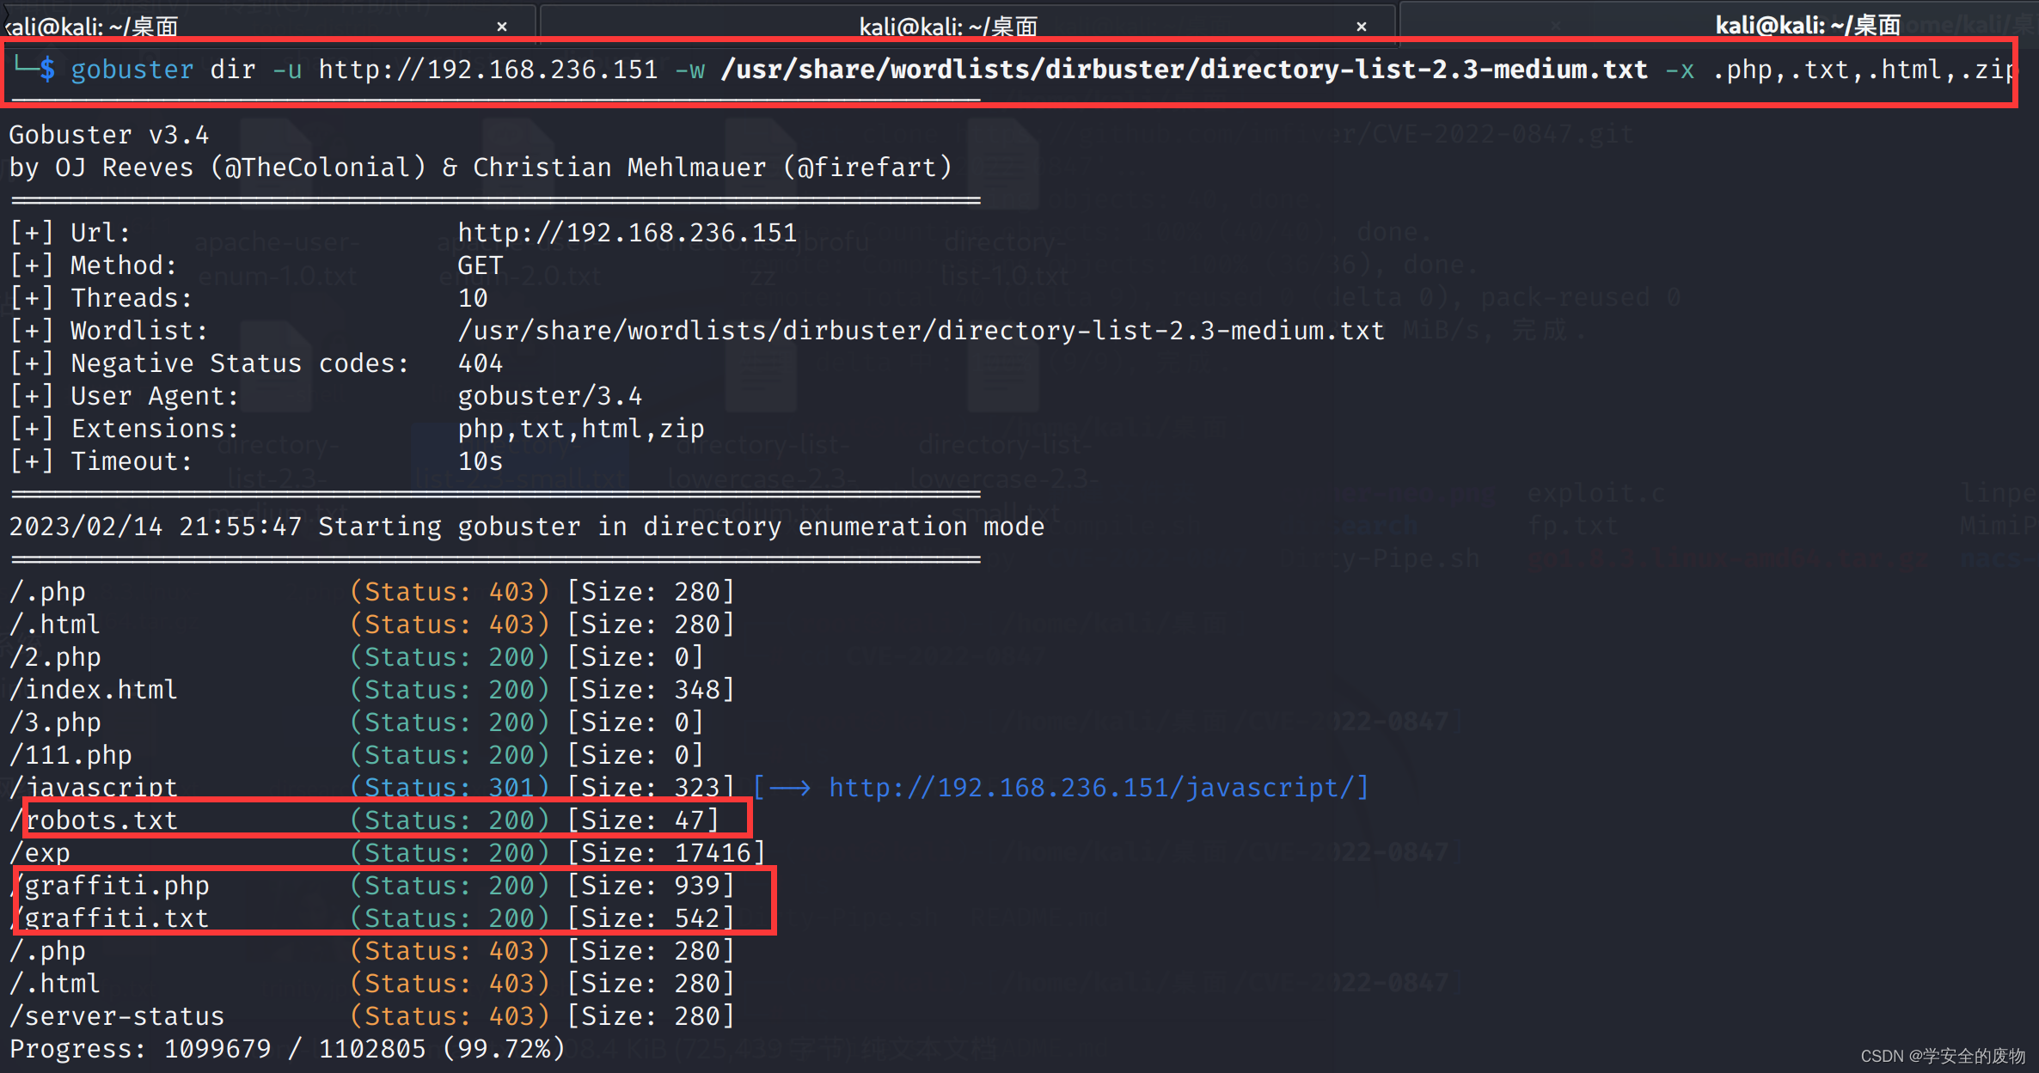Click the Threads value 10
This screenshot has height=1073, width=2039.
[x=473, y=297]
